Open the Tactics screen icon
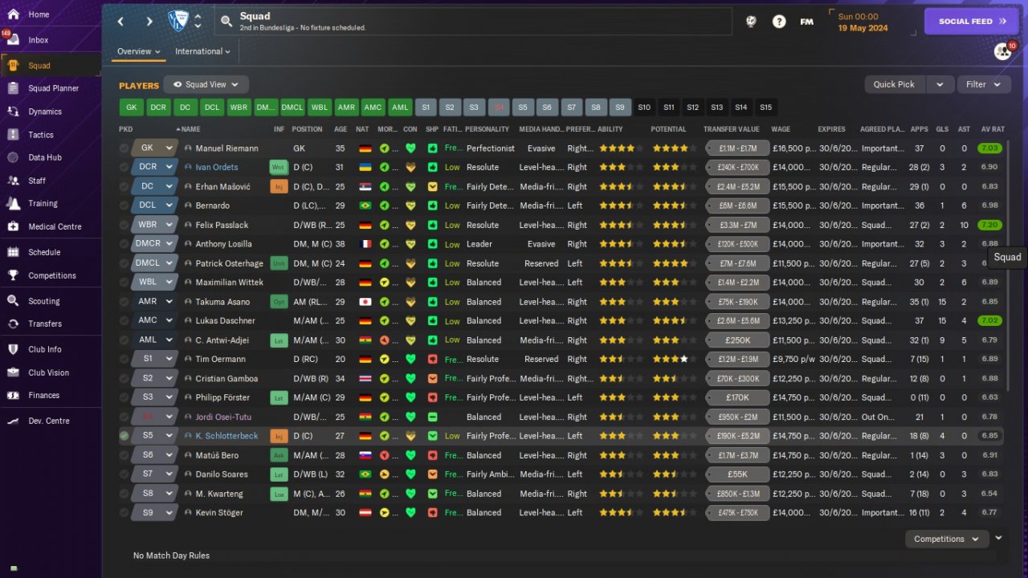Viewport: 1028px width, 578px height. [x=14, y=135]
